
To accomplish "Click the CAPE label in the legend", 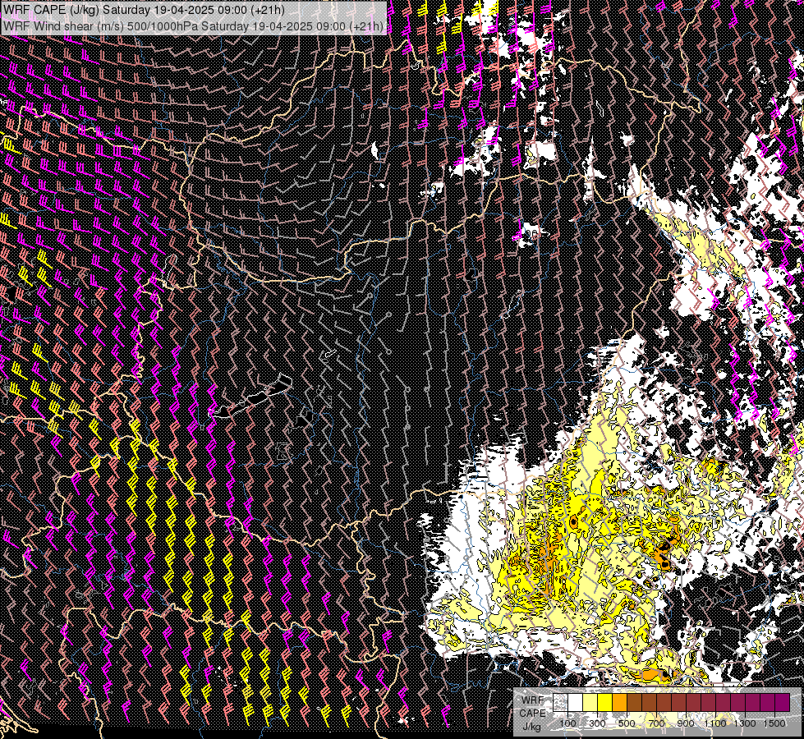I will click(533, 713).
